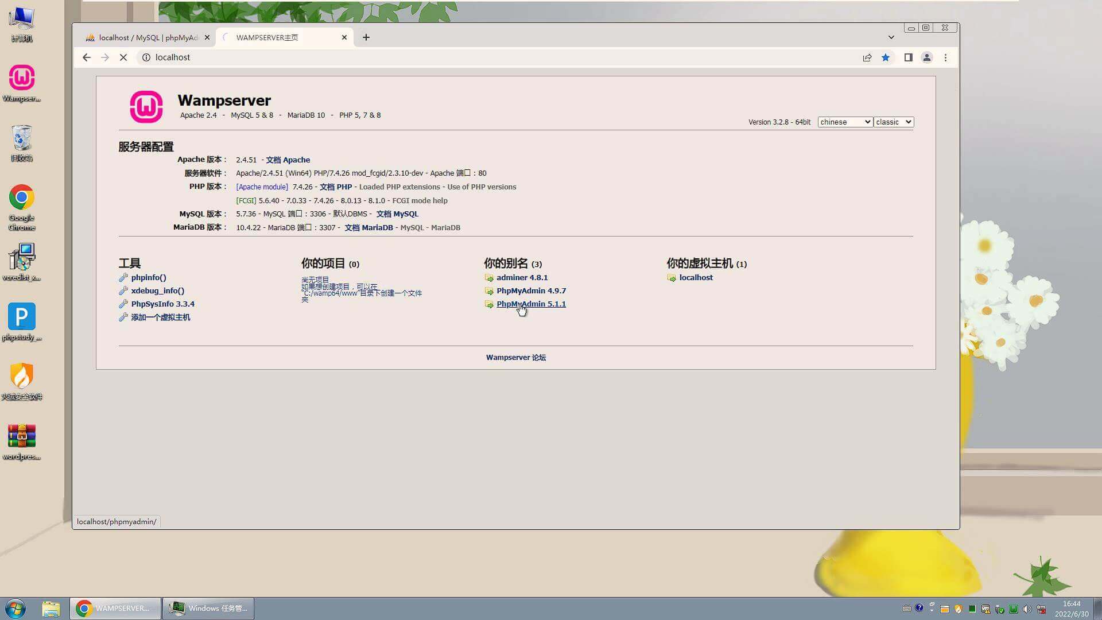The height and width of the screenshot is (620, 1102).
Task: Open the 火绒安全软件 desktop shortcut
Action: pos(22,382)
